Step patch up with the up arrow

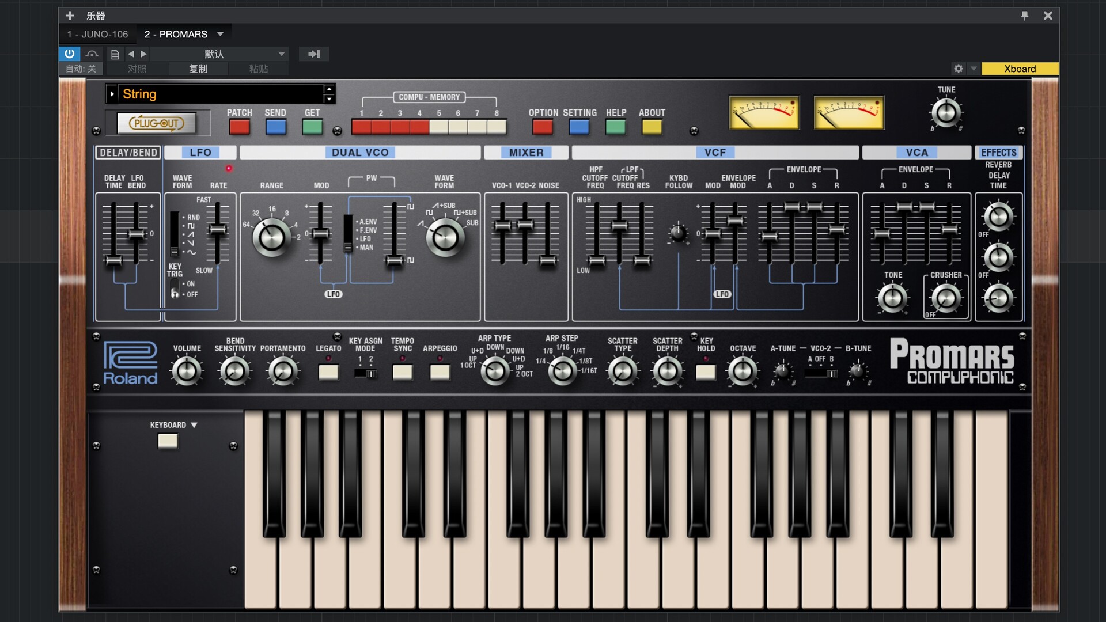pos(329,89)
